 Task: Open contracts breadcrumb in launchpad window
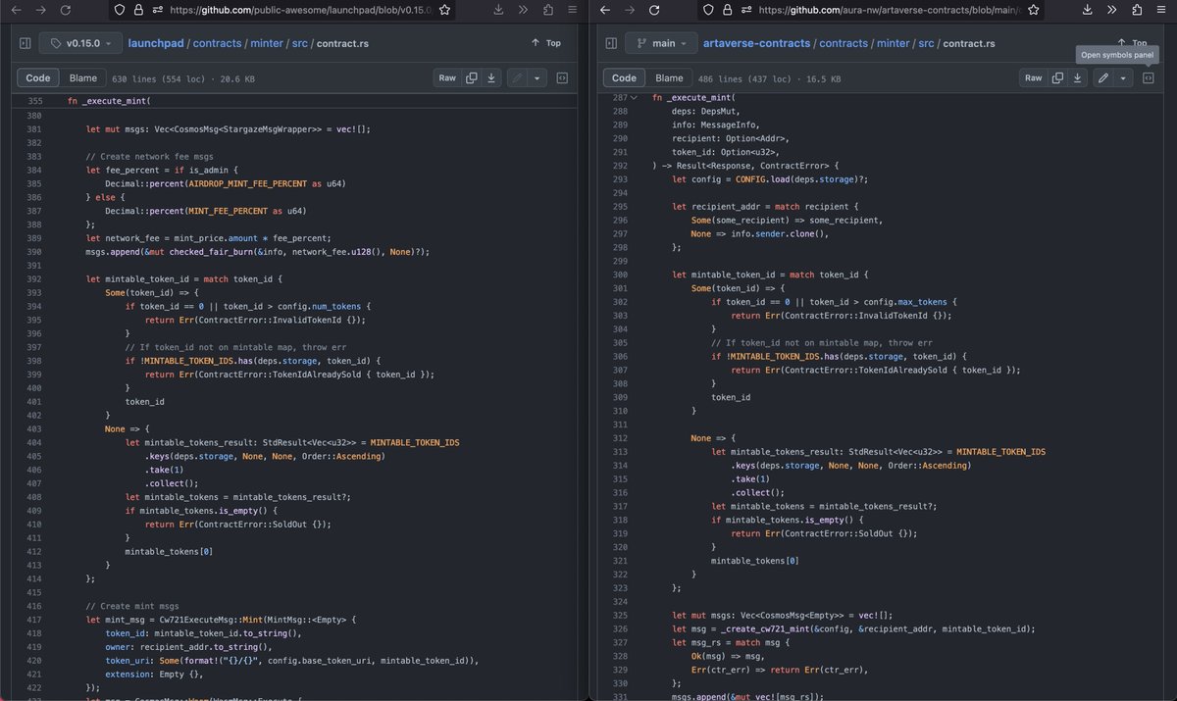pyautogui.click(x=217, y=43)
